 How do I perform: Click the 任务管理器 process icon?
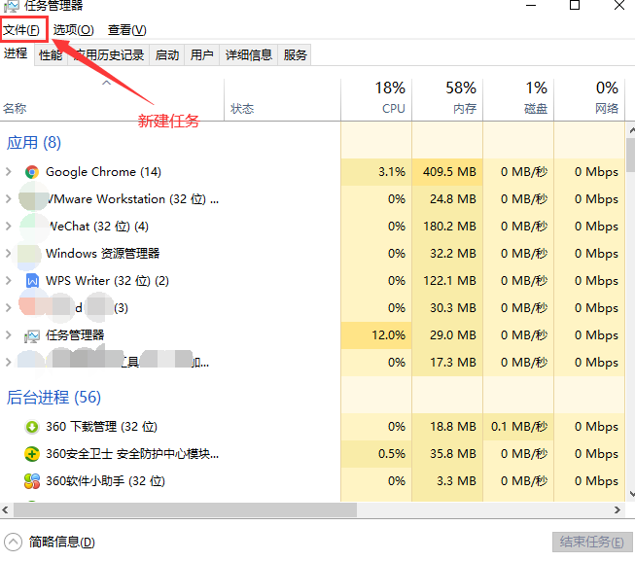pyautogui.click(x=32, y=335)
